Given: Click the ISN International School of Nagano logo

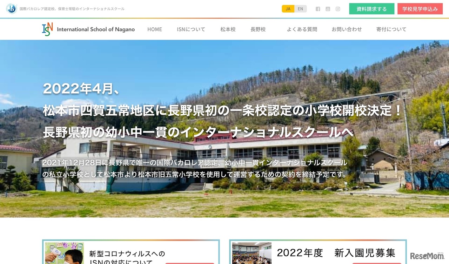Looking at the screenshot, I should [88, 29].
